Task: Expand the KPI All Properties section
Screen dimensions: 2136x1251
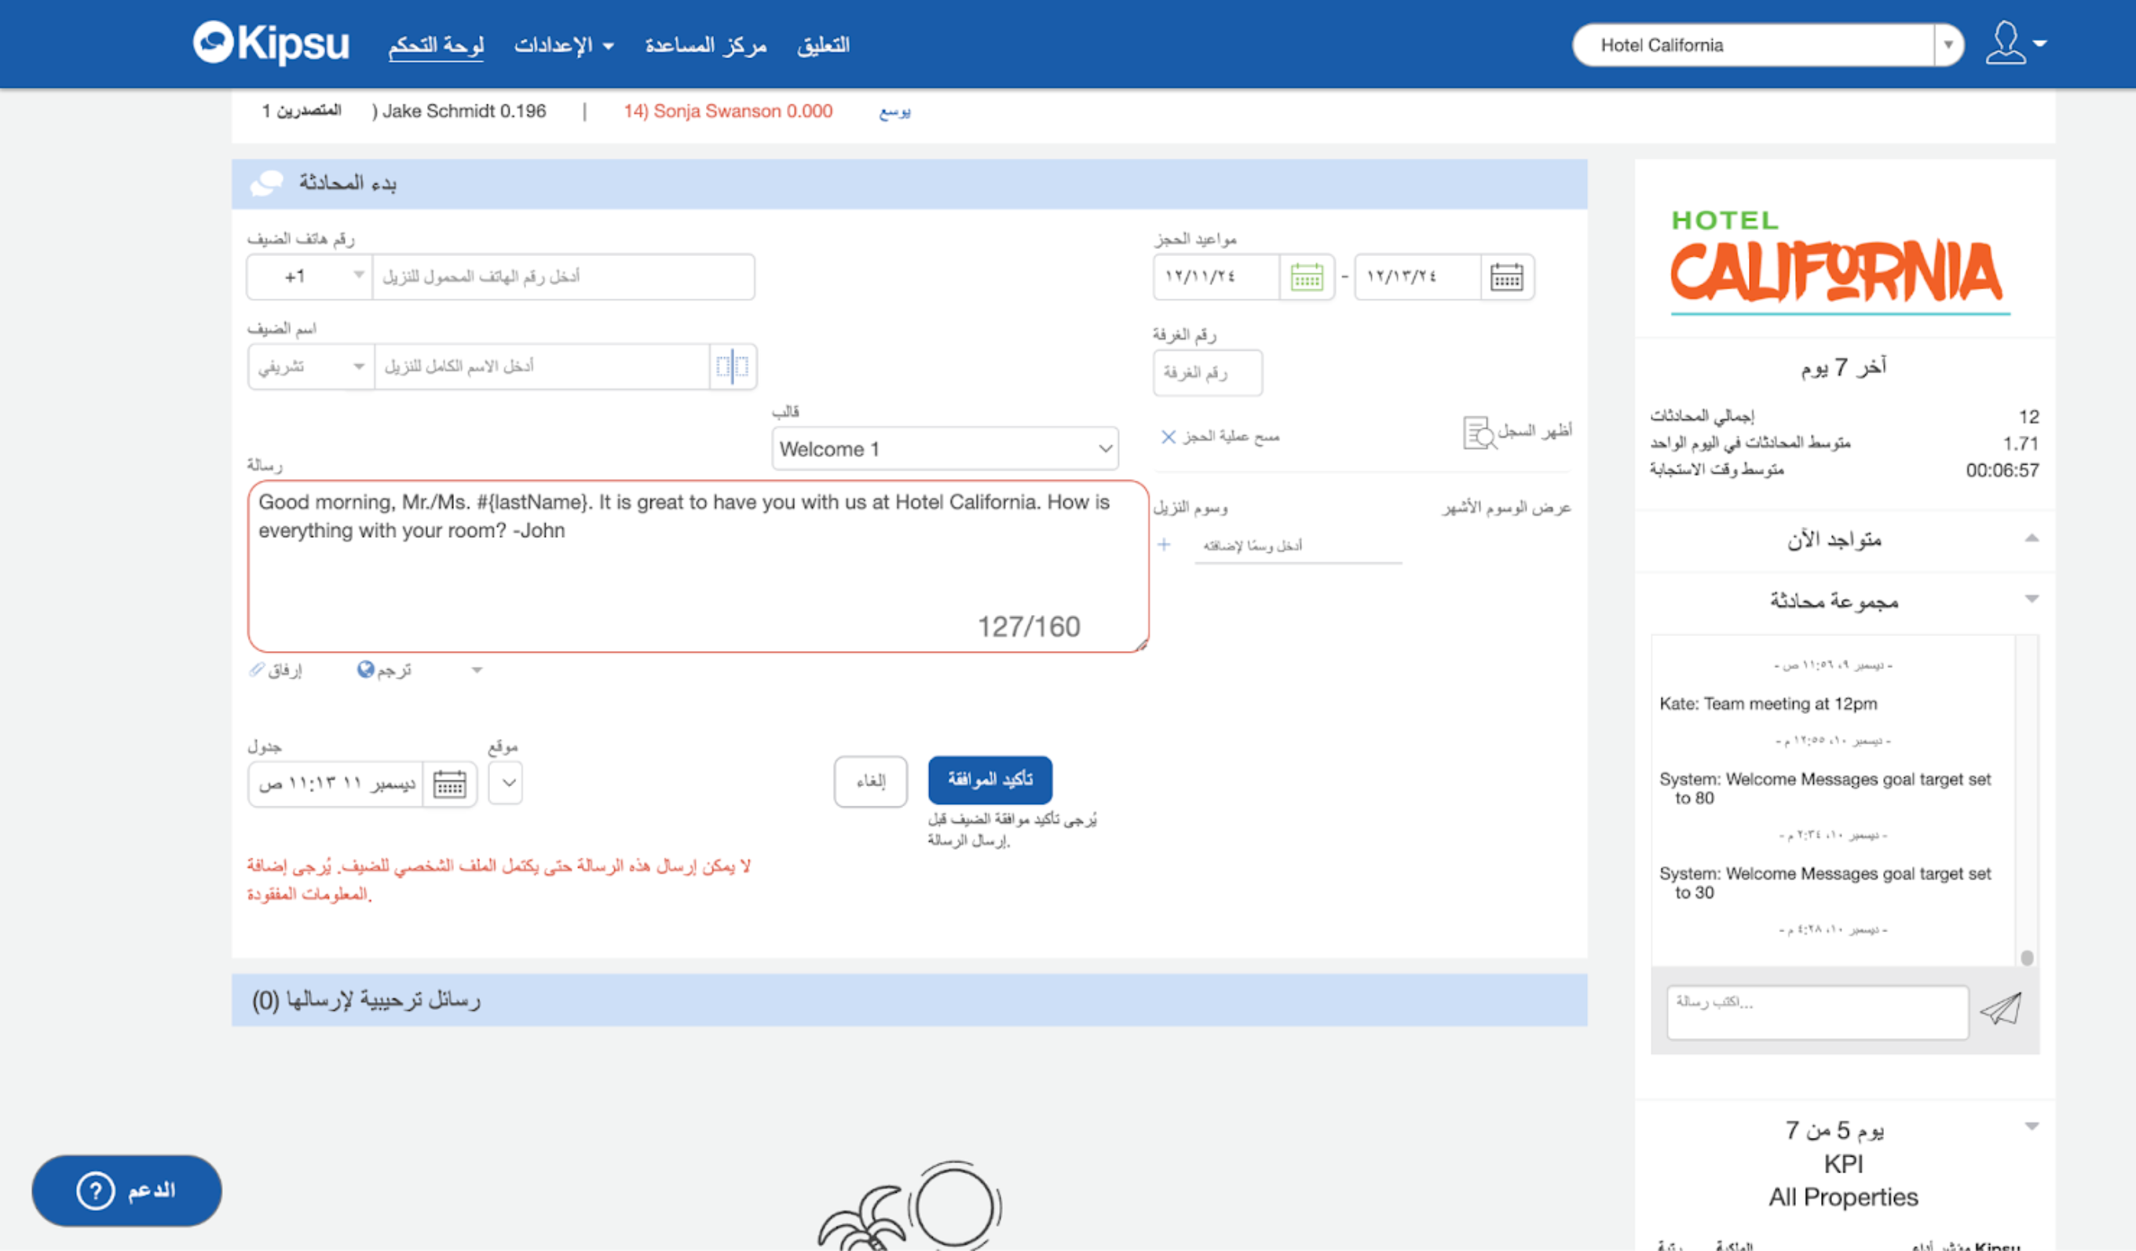Action: coord(2032,1127)
